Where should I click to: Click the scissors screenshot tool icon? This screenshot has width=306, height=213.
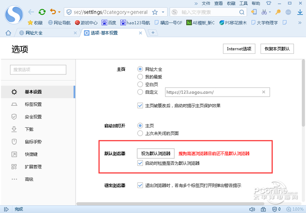click(x=264, y=12)
